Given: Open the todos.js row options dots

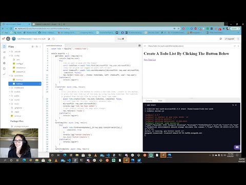Looking at the screenshot, I should [40, 84].
